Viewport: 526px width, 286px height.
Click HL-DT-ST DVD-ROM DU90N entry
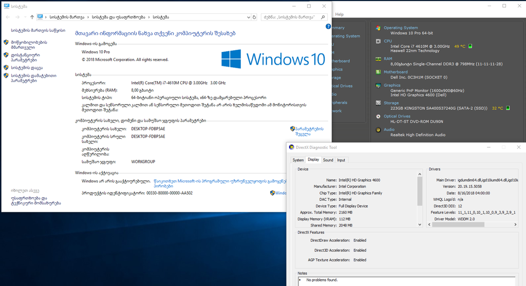[x=417, y=122]
